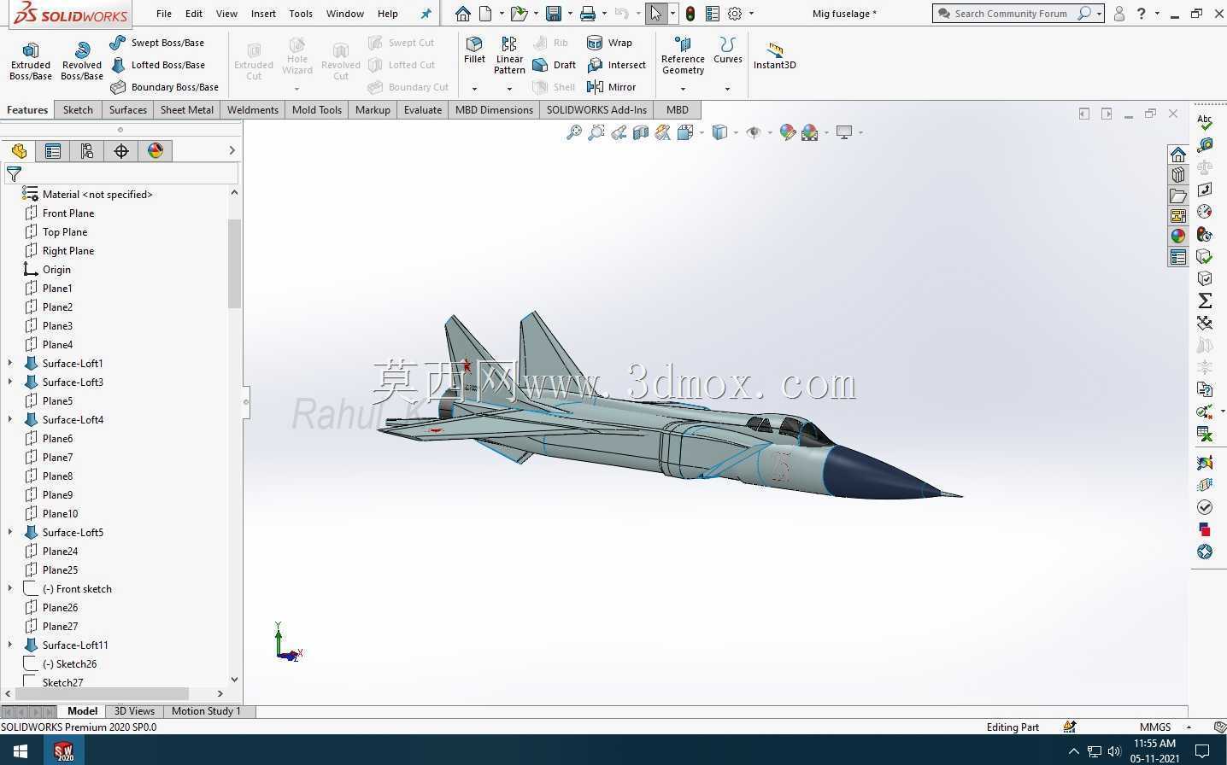Viewport: 1227px width, 765px height.
Task: Click the Home icon in the top toolbar
Action: click(x=462, y=14)
